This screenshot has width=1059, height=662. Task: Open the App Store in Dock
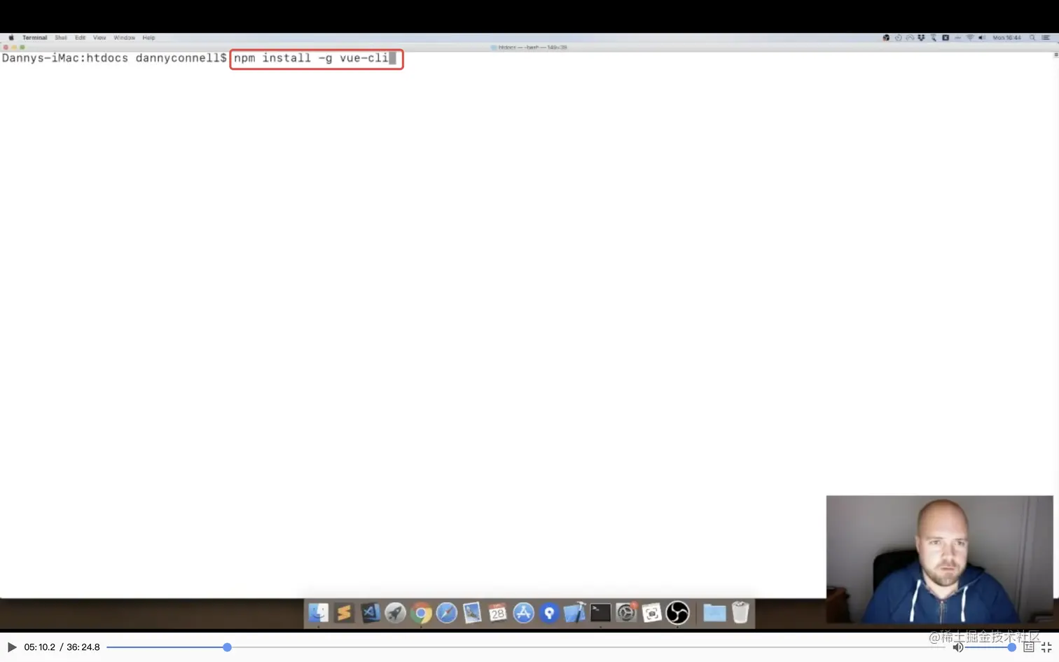[x=523, y=613]
